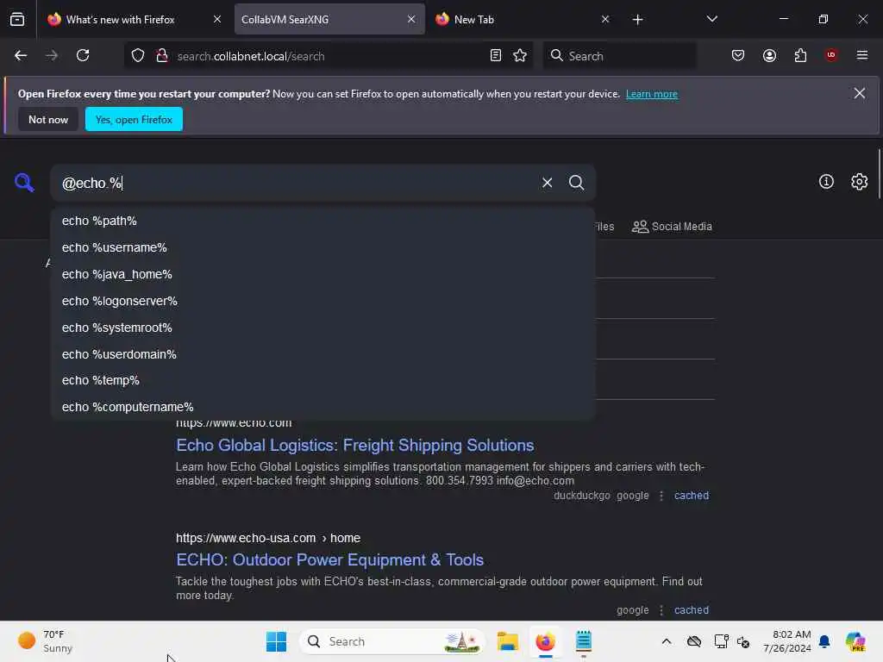Switch to CollabVM SearXNG tab

pos(329,19)
